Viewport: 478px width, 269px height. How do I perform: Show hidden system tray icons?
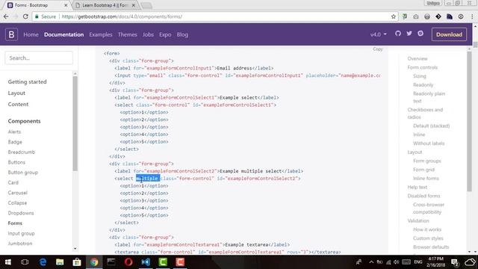click(x=371, y=262)
